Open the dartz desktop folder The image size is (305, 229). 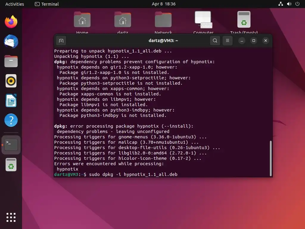122,23
